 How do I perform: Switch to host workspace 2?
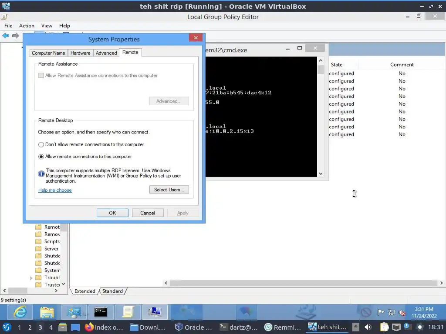point(30,327)
